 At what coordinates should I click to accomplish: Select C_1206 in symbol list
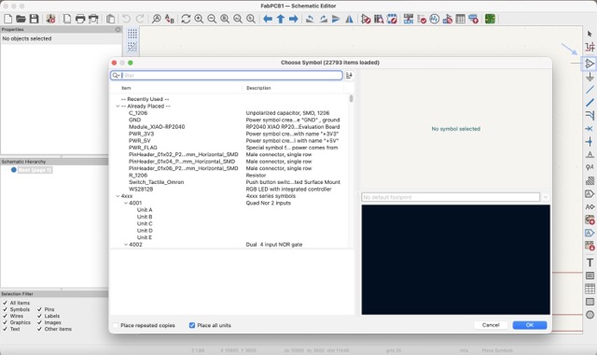click(138, 113)
